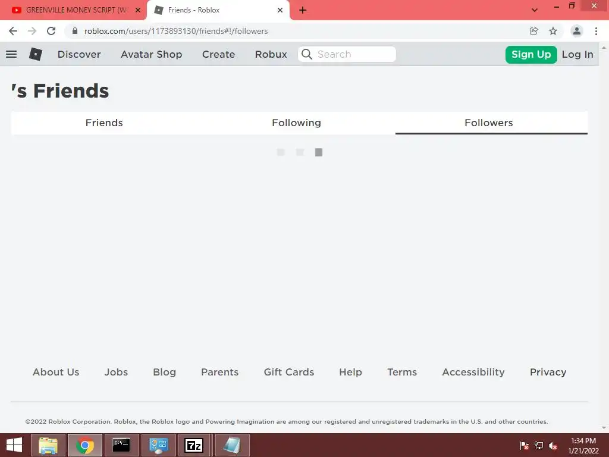The width and height of the screenshot is (609, 457).
Task: Select the Friends - Roblox browser tab
Action: click(218, 10)
